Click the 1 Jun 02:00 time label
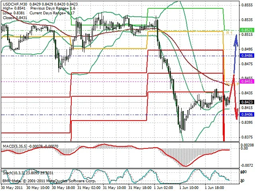Image resolution: width=255 pixels, height=191 pixels. (164, 188)
